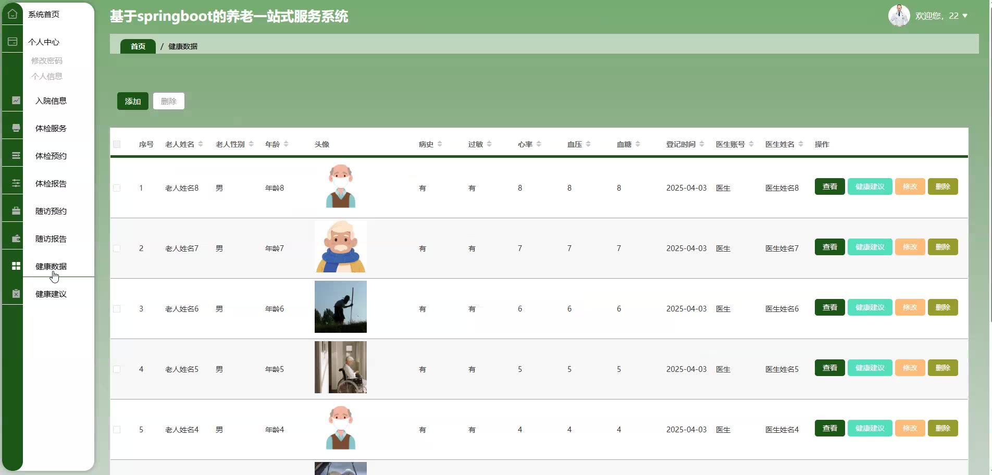Go to 入院信息 in the sidebar
This screenshot has width=992, height=475.
[51, 101]
